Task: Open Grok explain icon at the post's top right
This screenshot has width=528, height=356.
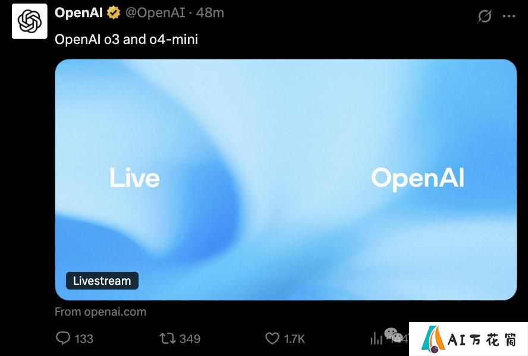Action: pyautogui.click(x=485, y=16)
